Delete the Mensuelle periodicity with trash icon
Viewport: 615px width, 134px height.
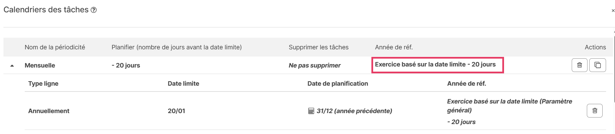point(579,65)
